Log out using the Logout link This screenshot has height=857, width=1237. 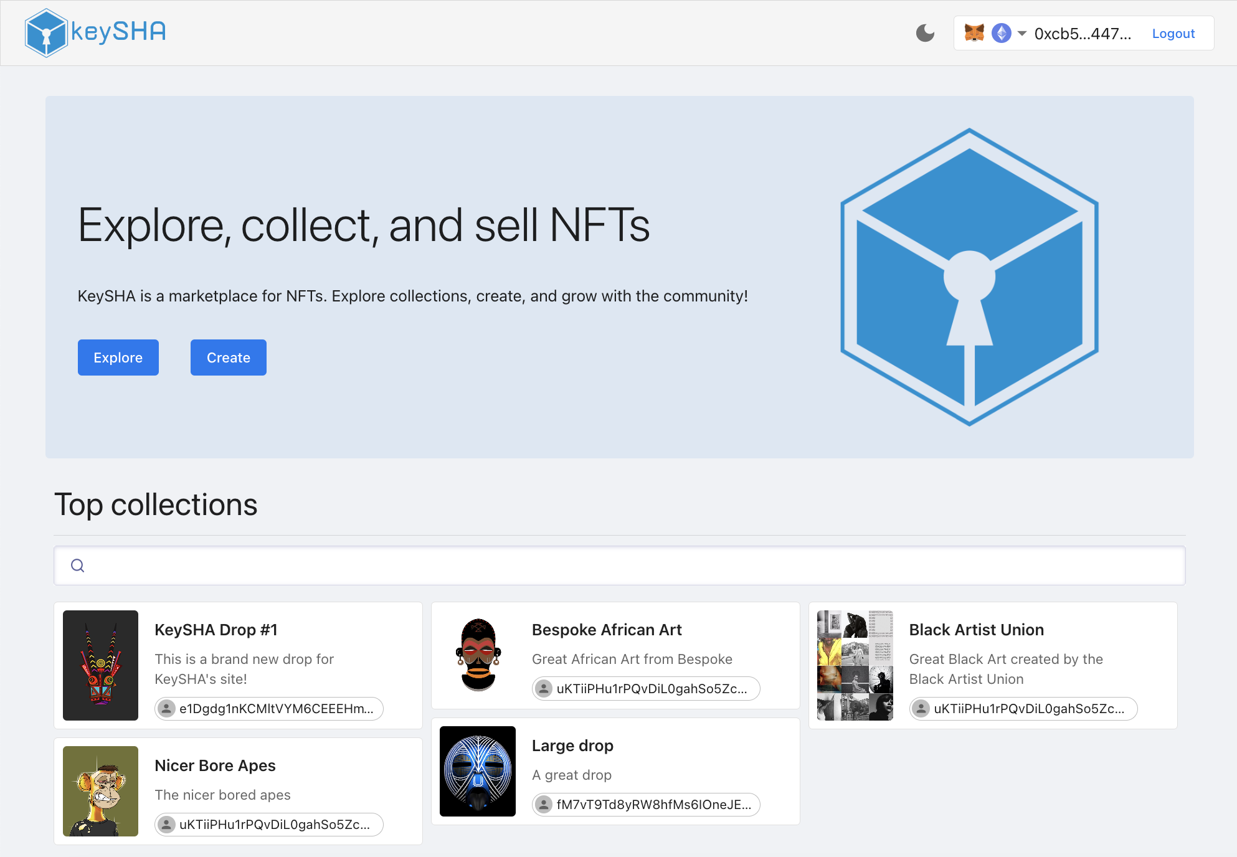pyautogui.click(x=1173, y=34)
